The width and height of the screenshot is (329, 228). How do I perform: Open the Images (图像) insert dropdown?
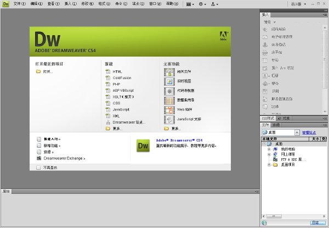click(x=270, y=76)
